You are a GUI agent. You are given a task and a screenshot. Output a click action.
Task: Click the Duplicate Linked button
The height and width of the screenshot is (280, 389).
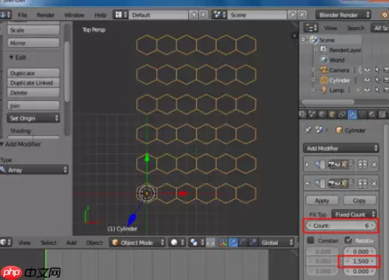(x=34, y=83)
